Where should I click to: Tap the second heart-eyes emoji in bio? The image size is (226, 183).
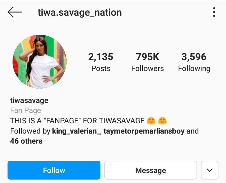pyautogui.click(x=163, y=120)
